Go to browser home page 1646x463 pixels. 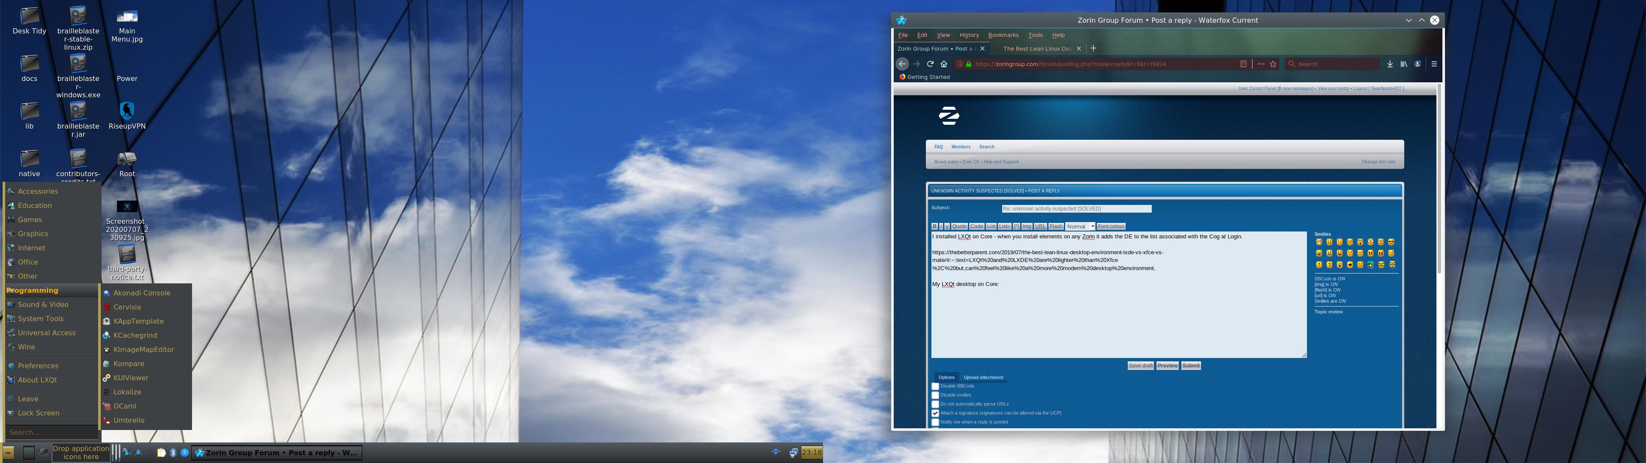[944, 64]
